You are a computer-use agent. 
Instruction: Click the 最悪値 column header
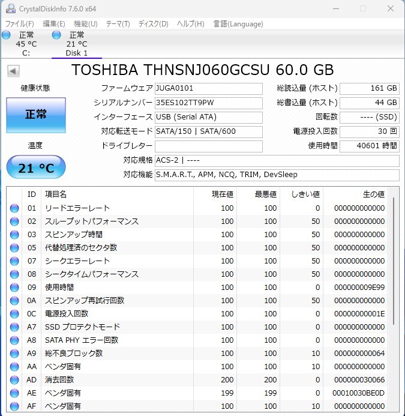pos(259,194)
